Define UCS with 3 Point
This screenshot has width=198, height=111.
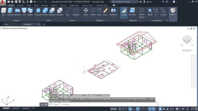click(x=163, y=12)
